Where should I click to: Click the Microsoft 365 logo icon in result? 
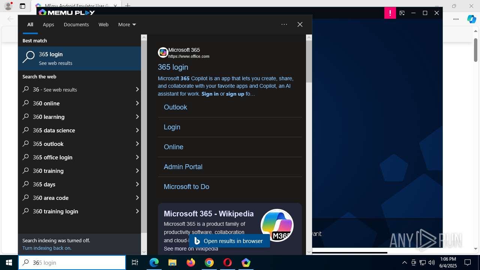point(163,52)
